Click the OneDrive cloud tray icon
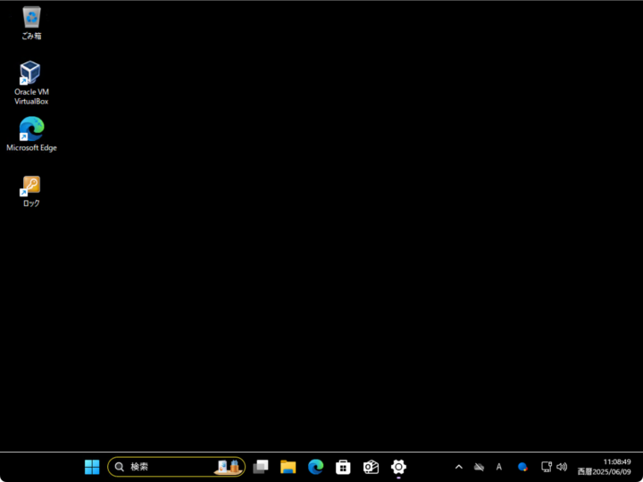Screen dimensions: 643x482 pos(479,467)
